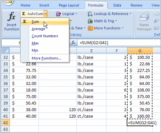The height and width of the screenshot is (133, 161).
Task: Click cell G34 with value 227.25
Action: [140, 70]
